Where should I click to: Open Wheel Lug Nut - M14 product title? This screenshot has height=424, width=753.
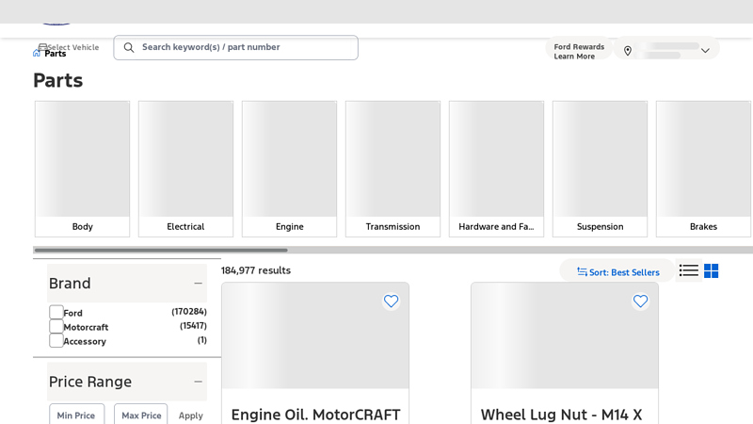click(x=561, y=415)
